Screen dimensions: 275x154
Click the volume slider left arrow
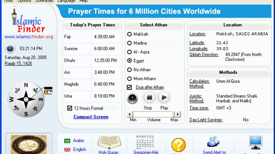tap(130, 114)
